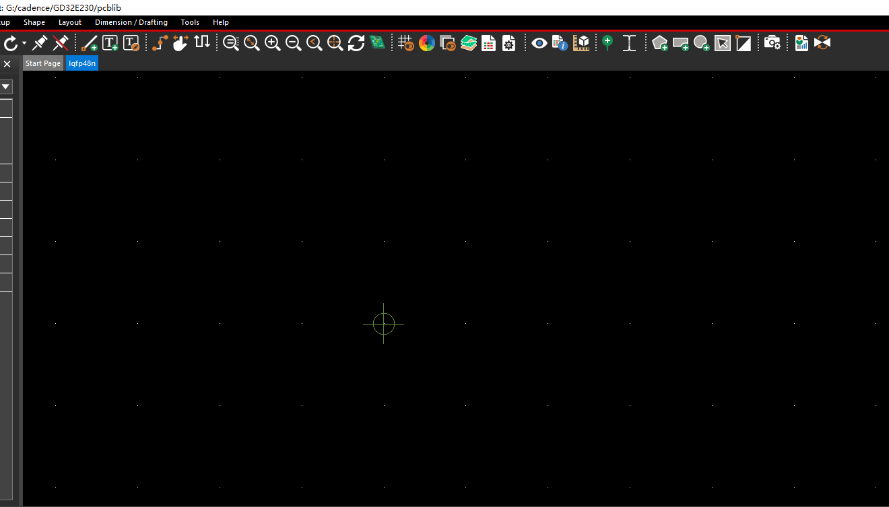This screenshot has height=507, width=889.
Task: Toggle the grid display icon
Action: tap(406, 43)
